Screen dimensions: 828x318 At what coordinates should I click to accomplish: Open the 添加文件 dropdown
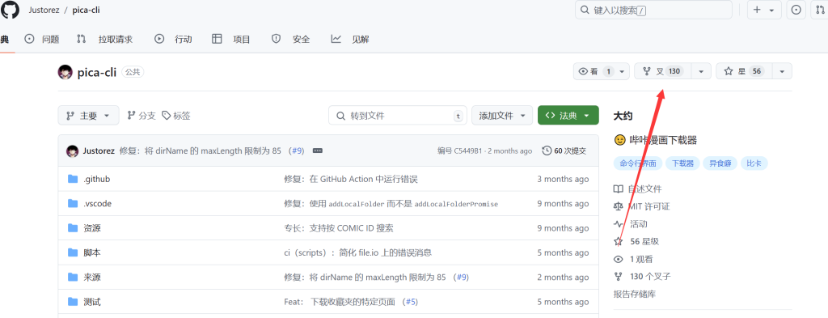pos(501,116)
